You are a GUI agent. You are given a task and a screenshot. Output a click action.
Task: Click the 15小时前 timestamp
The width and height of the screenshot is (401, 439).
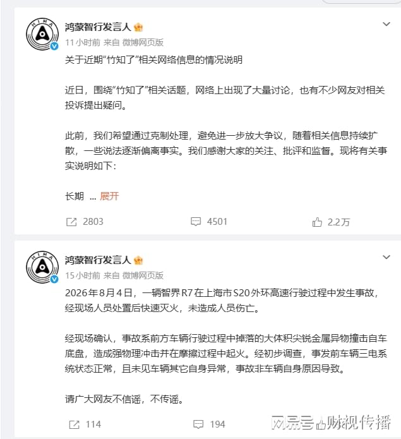pos(83,275)
